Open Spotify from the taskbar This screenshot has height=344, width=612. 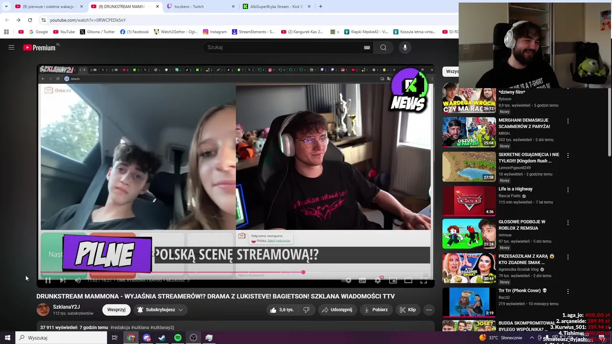178,338
